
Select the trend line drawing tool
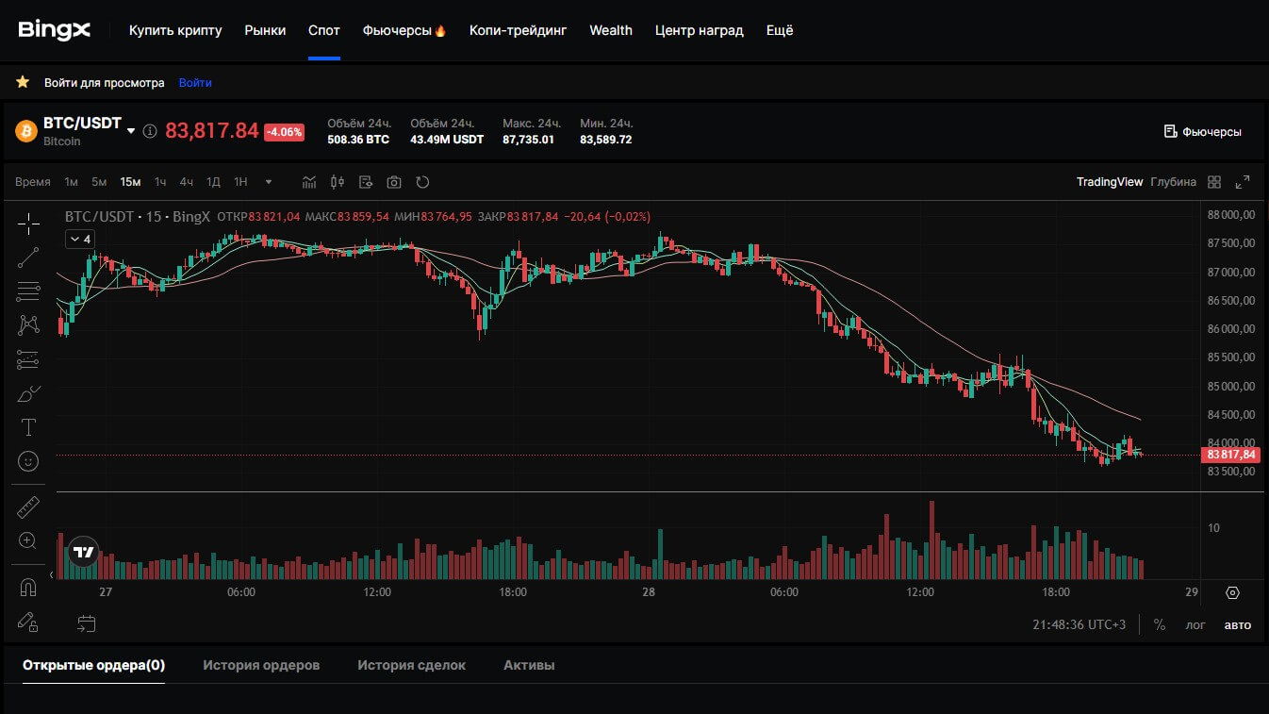click(28, 257)
